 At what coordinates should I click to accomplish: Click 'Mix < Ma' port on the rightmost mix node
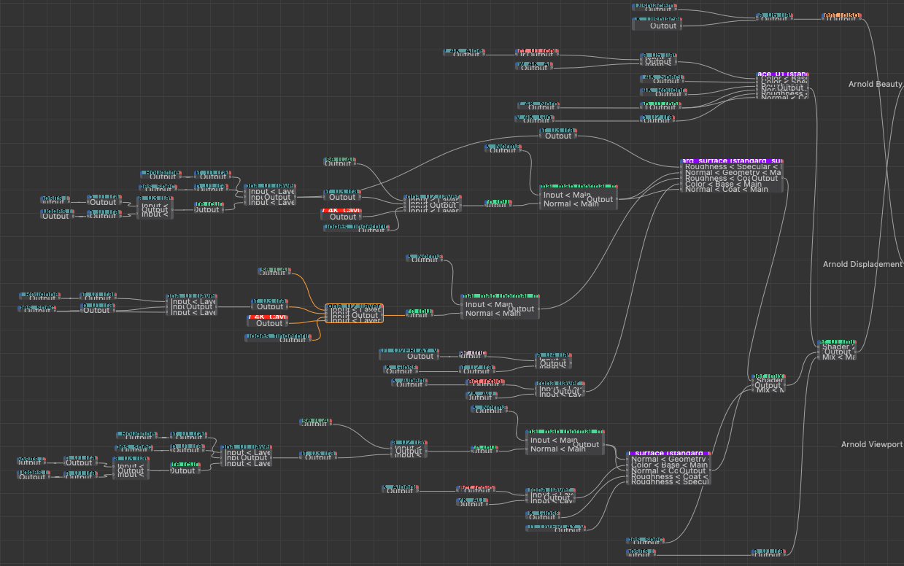pyautogui.click(x=838, y=357)
